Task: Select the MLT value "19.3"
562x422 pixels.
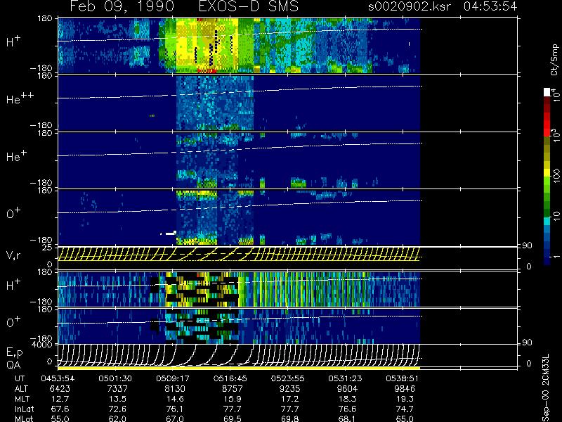Action: [405, 399]
